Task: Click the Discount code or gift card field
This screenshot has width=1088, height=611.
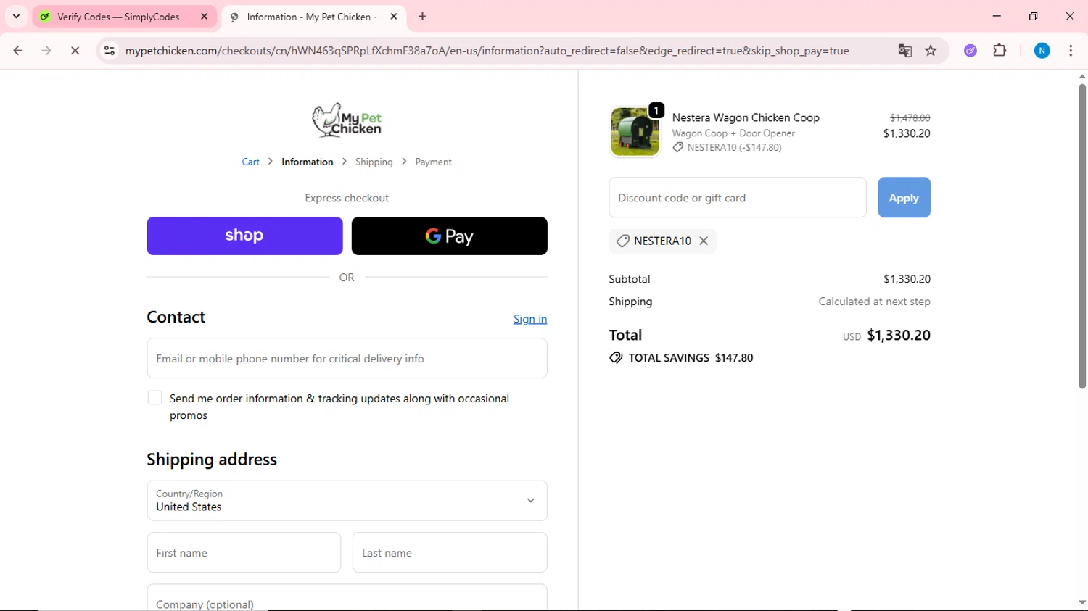Action: (x=738, y=197)
